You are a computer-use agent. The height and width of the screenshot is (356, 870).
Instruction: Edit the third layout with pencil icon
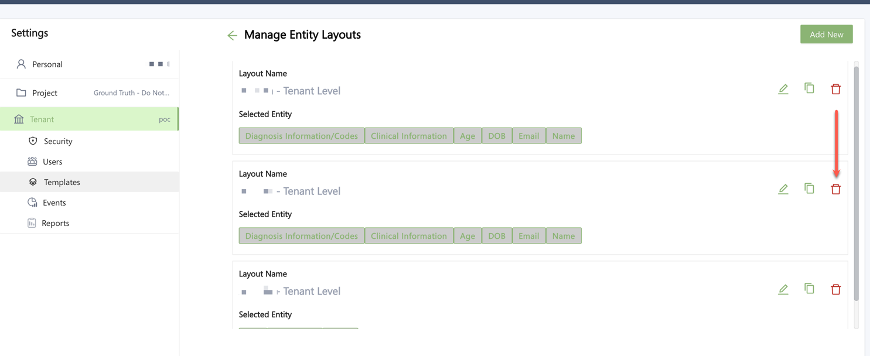(783, 289)
